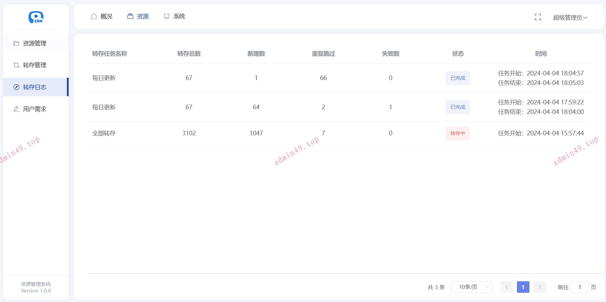The image size is (606, 302).
Task: Click the 前往 page number input field
Action: coord(580,287)
